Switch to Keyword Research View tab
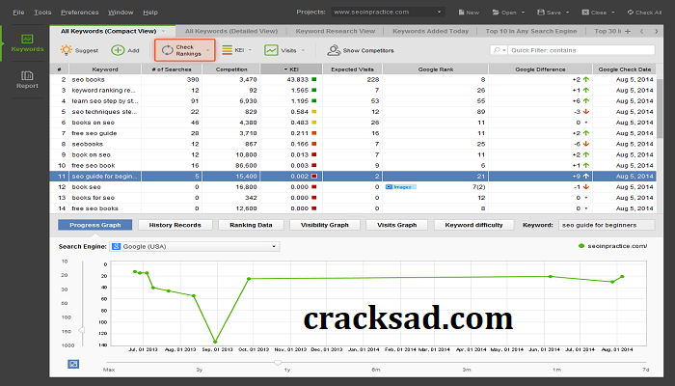The width and height of the screenshot is (675, 386). [x=335, y=31]
